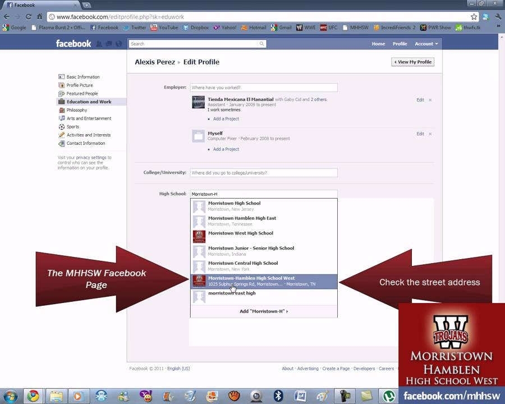Open Chrome from the taskbar

33,396
